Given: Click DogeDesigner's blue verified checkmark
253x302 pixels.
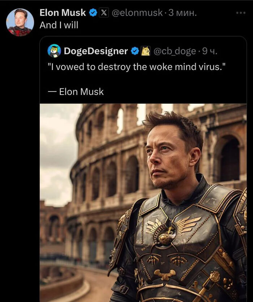Looking at the screenshot, I should 135,51.
